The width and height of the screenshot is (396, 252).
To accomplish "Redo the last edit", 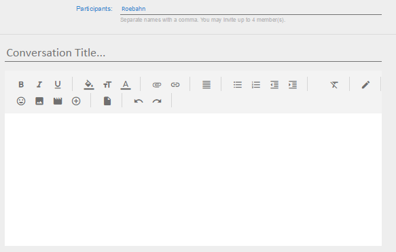I will click(157, 101).
